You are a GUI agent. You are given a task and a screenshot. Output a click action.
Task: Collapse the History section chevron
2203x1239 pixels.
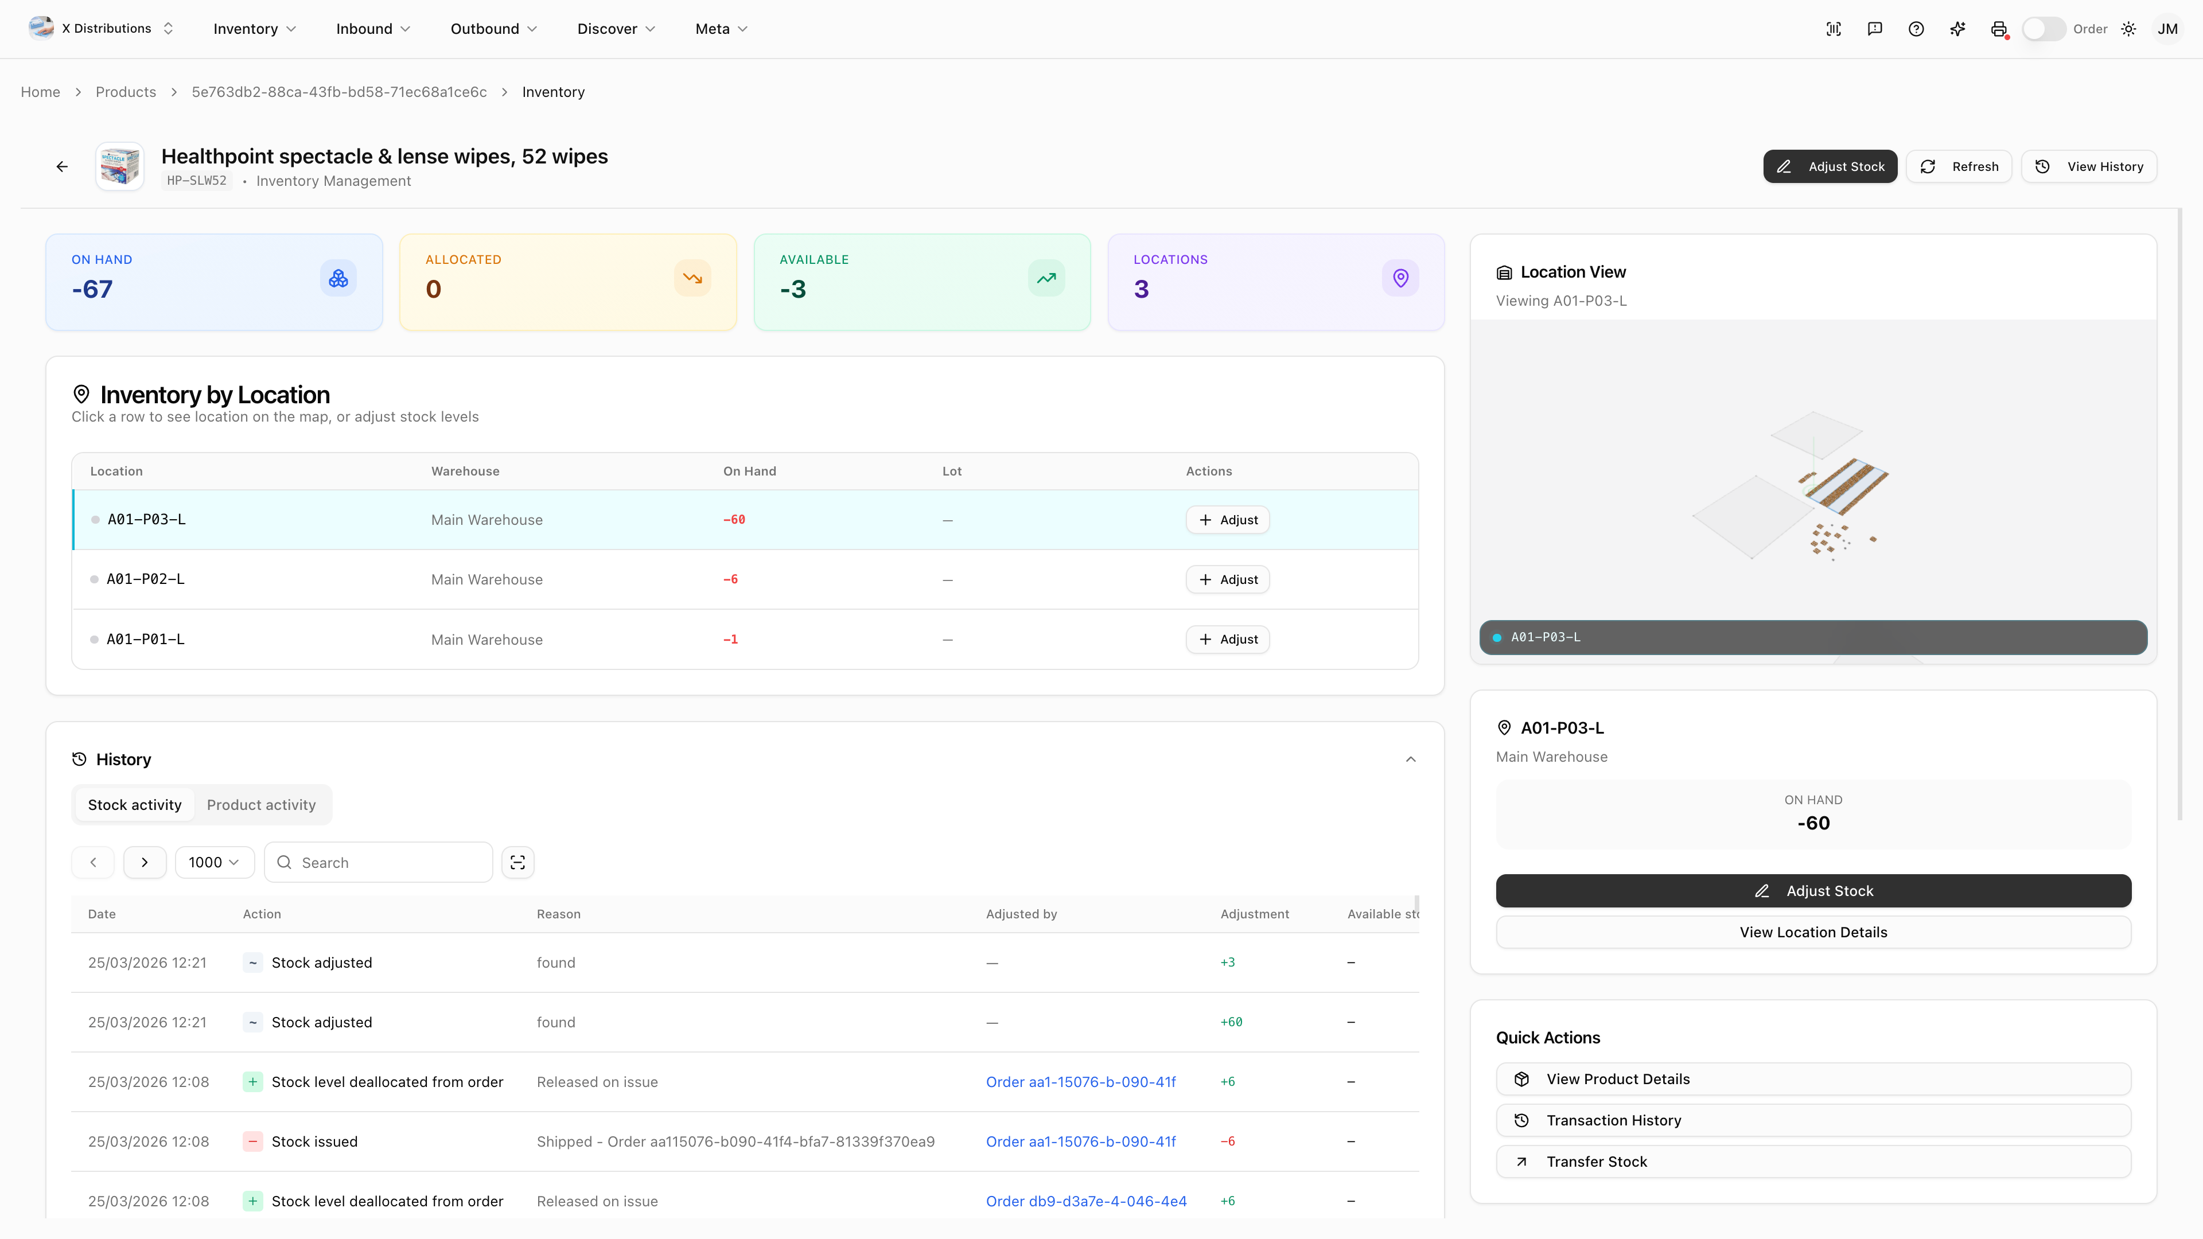tap(1411, 759)
